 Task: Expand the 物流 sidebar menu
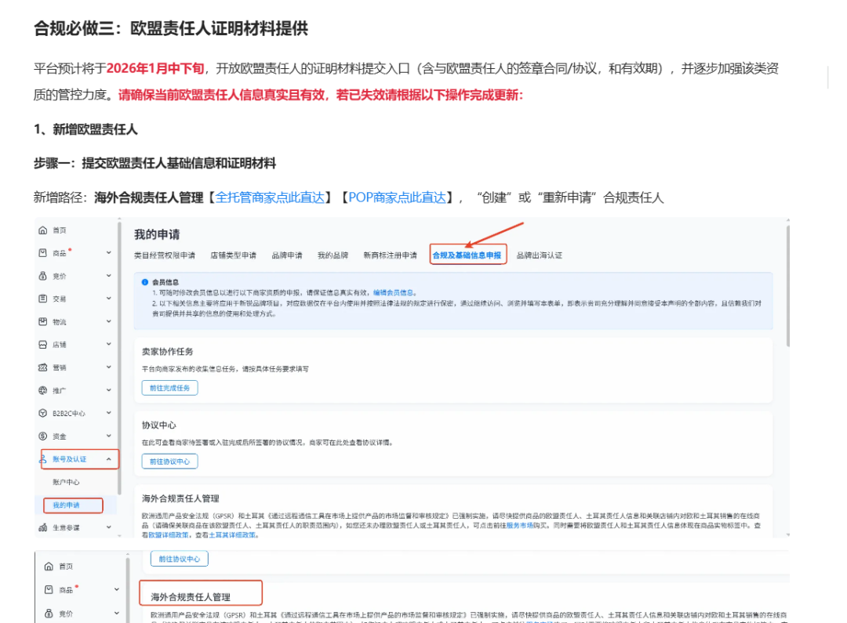click(107, 321)
